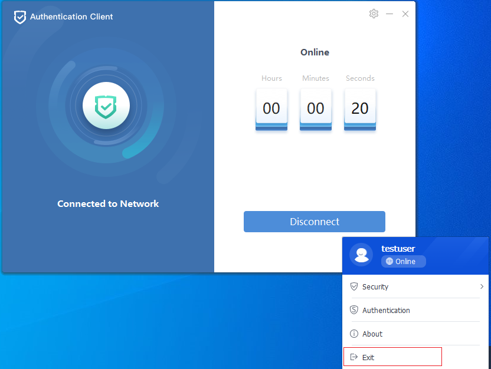491x369 pixels.
Task: Click the testuser avatar icon
Action: tap(361, 255)
